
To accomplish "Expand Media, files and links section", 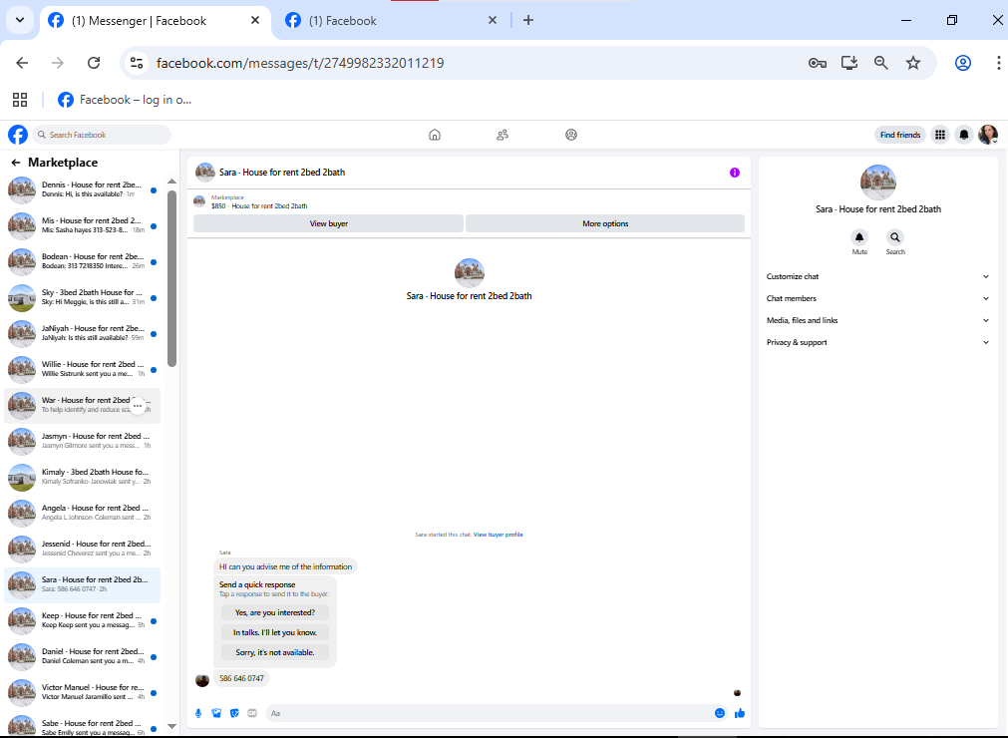I will coord(877,320).
